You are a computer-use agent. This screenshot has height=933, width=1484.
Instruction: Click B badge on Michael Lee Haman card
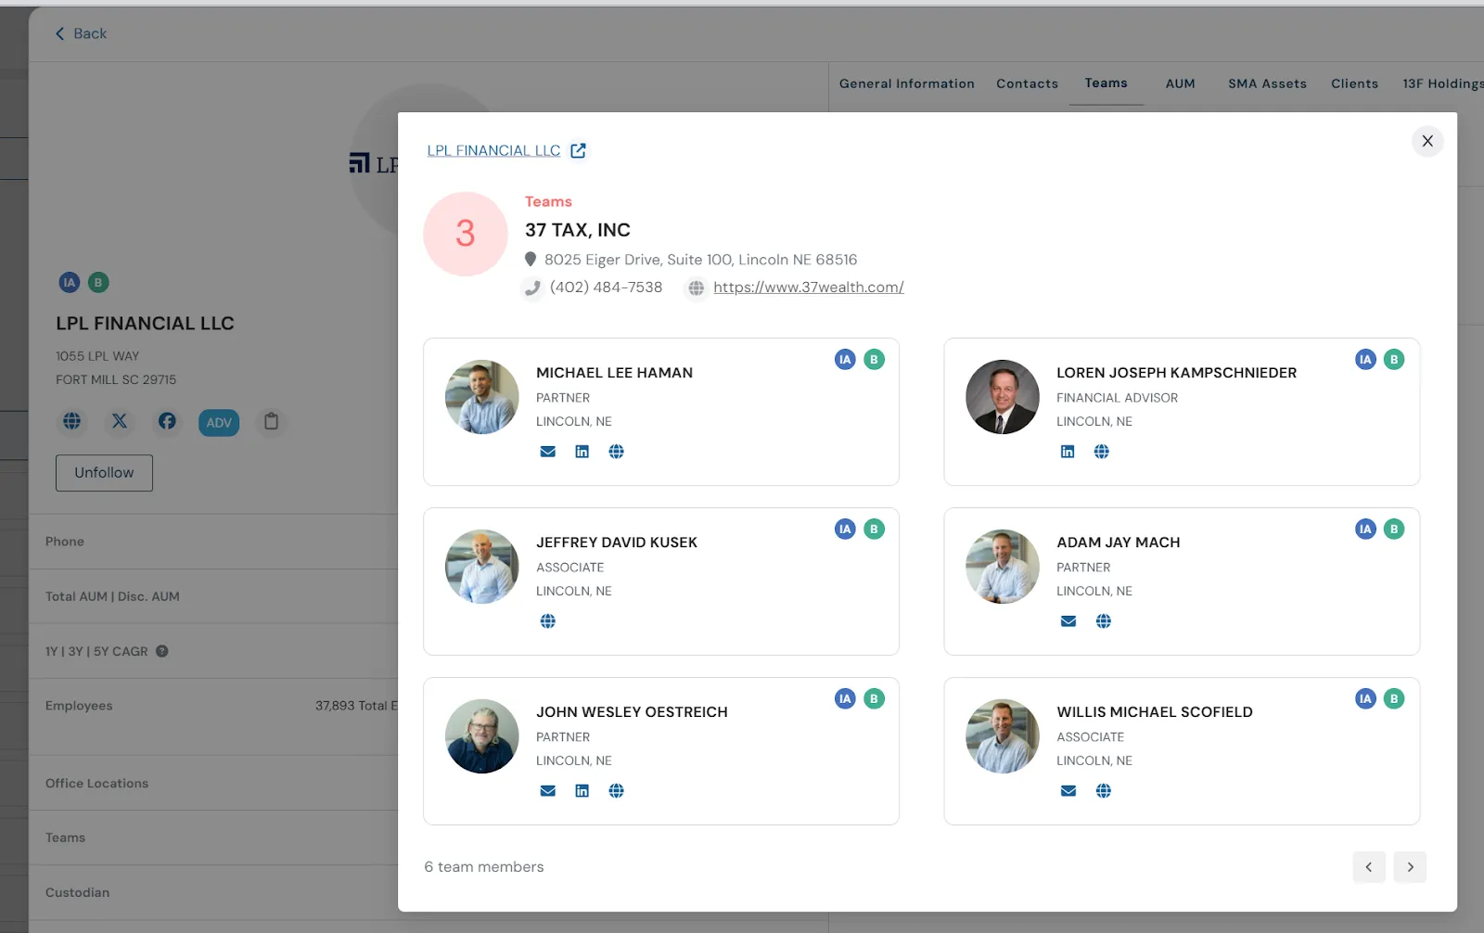point(874,360)
